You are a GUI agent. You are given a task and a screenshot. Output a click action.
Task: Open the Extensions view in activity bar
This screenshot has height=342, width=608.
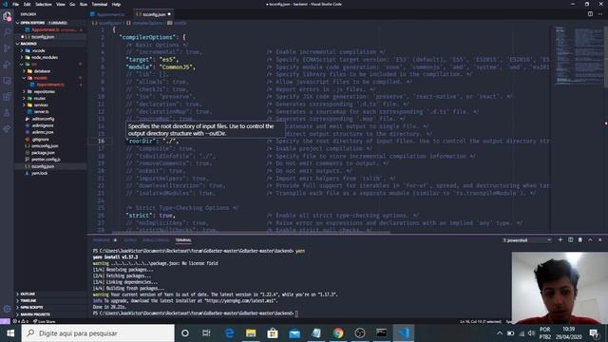point(7,97)
